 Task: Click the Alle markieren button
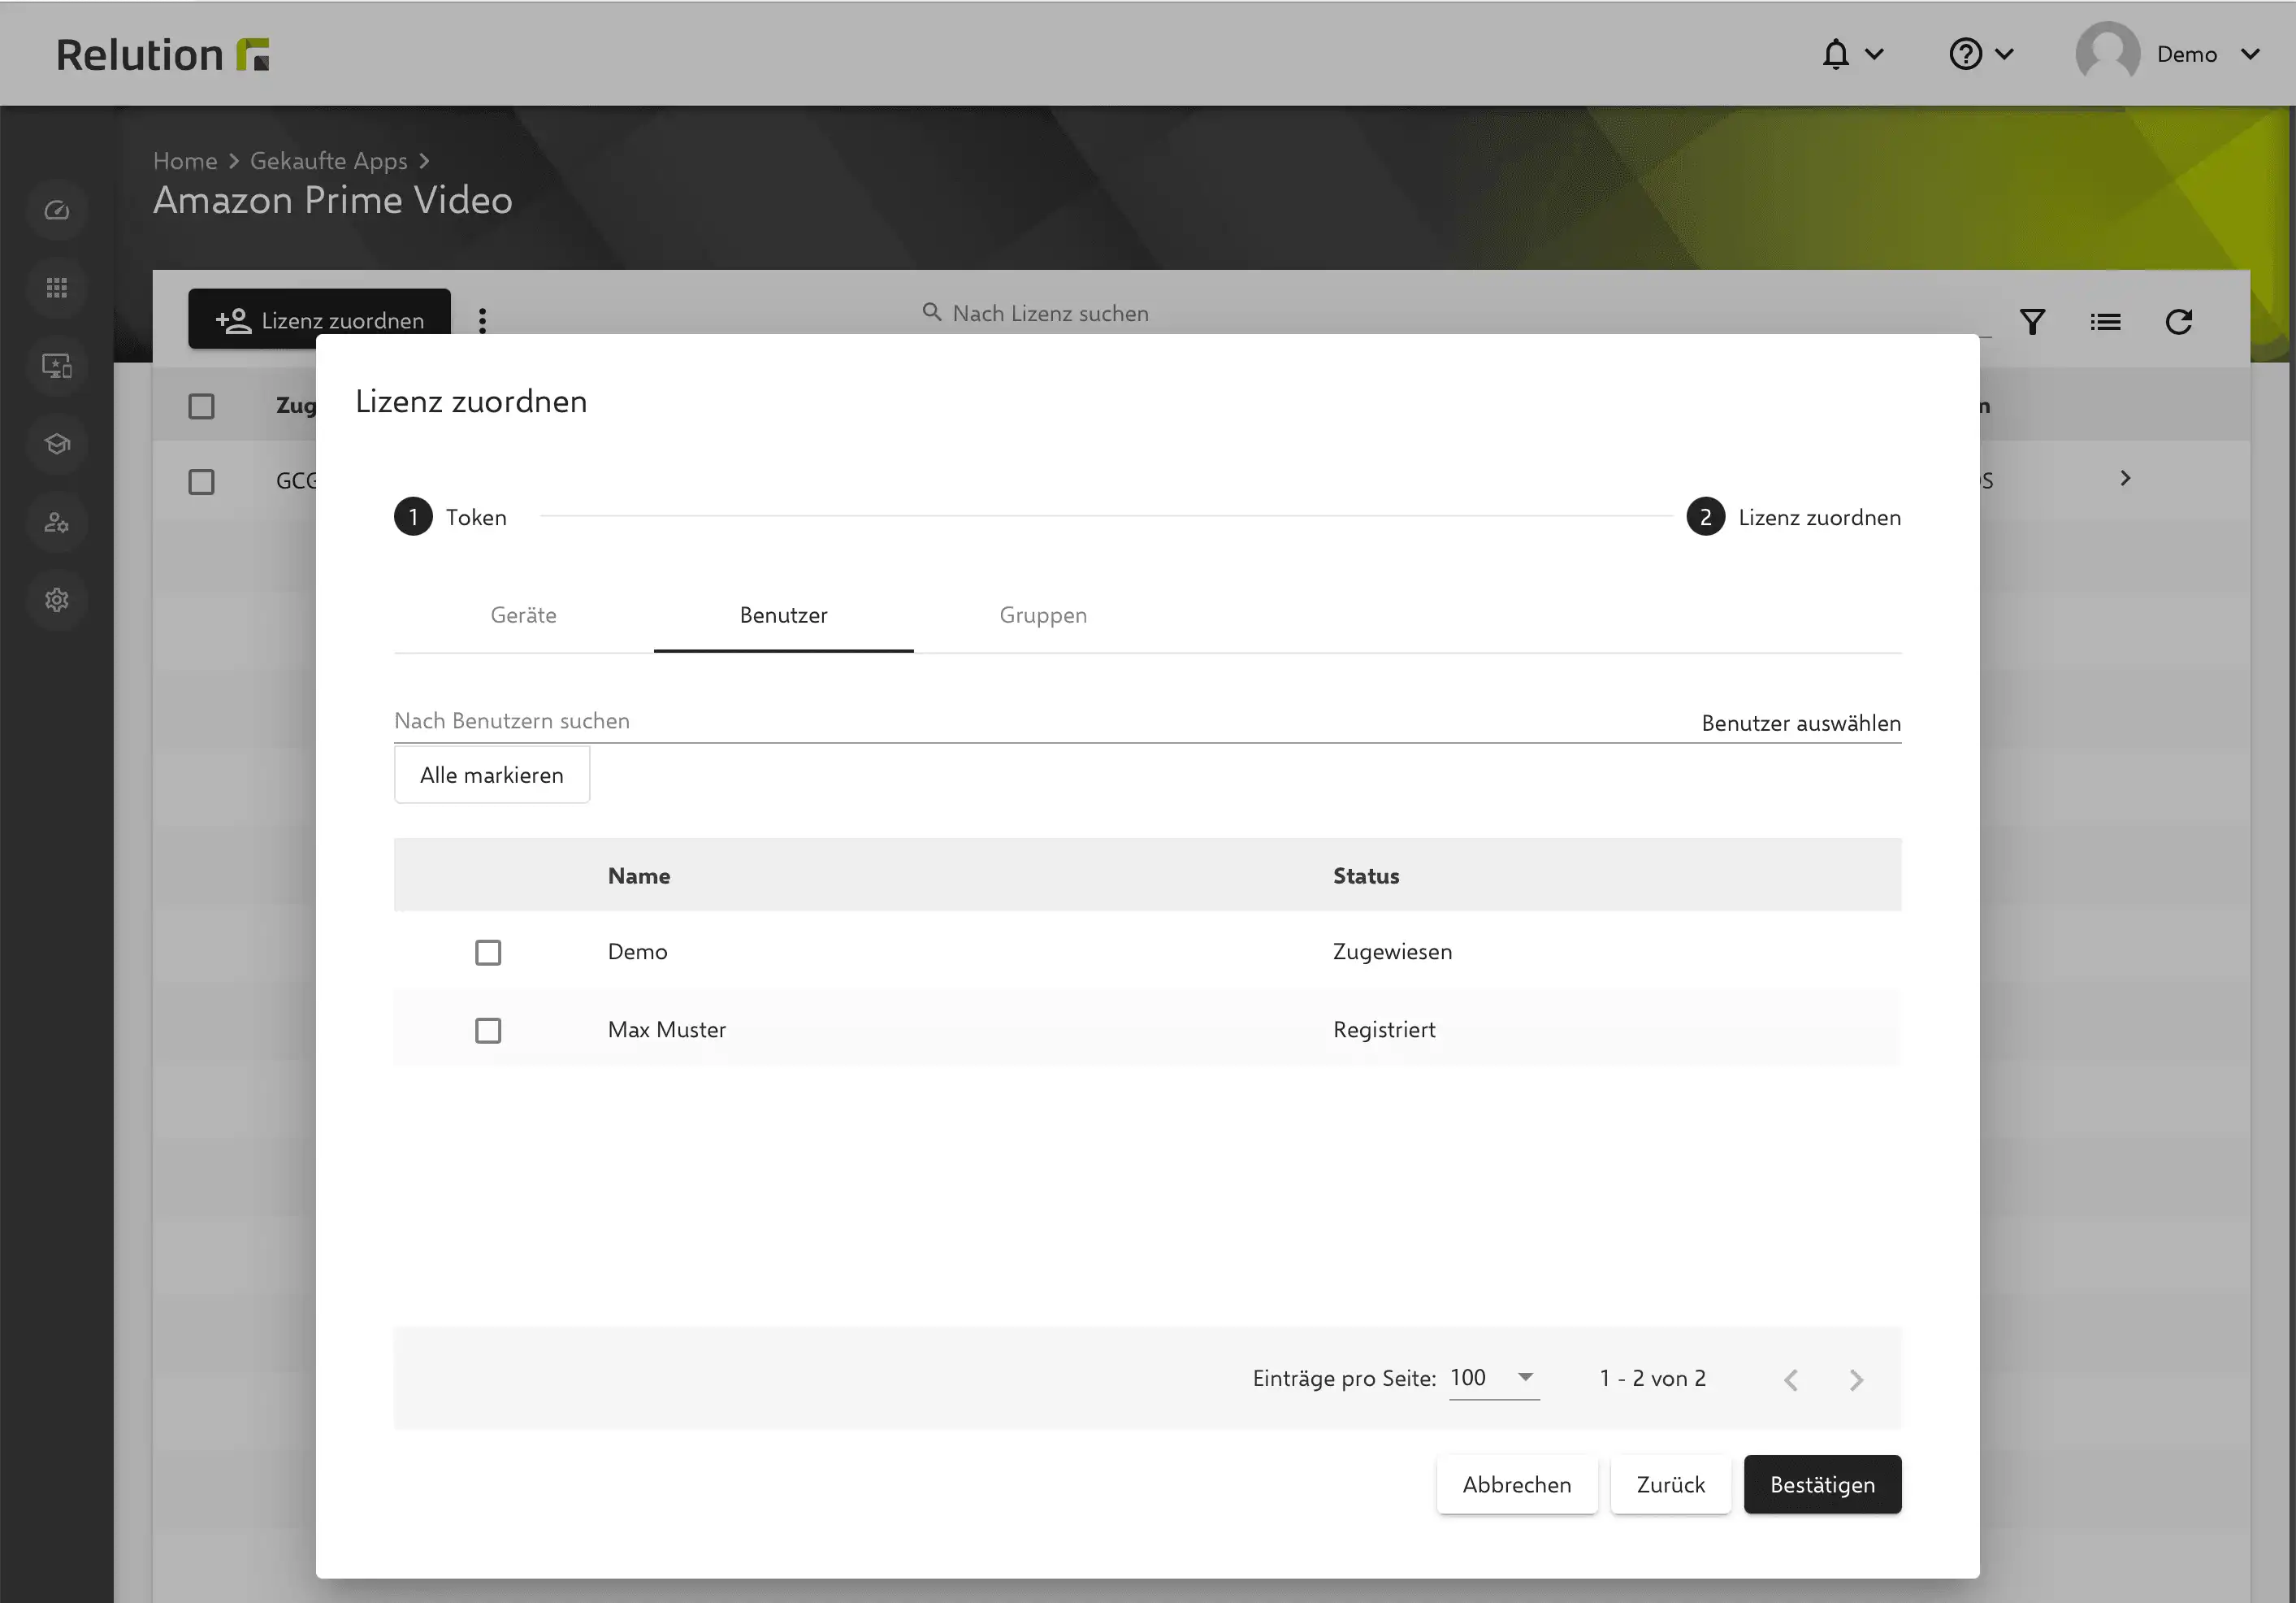coord(492,775)
